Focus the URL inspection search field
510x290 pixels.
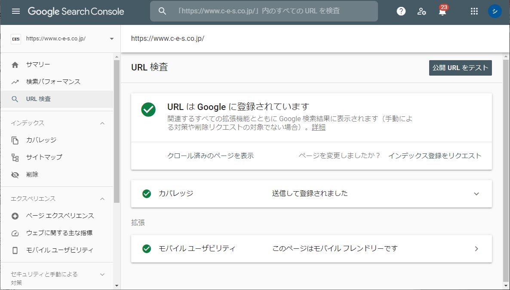[x=264, y=11]
